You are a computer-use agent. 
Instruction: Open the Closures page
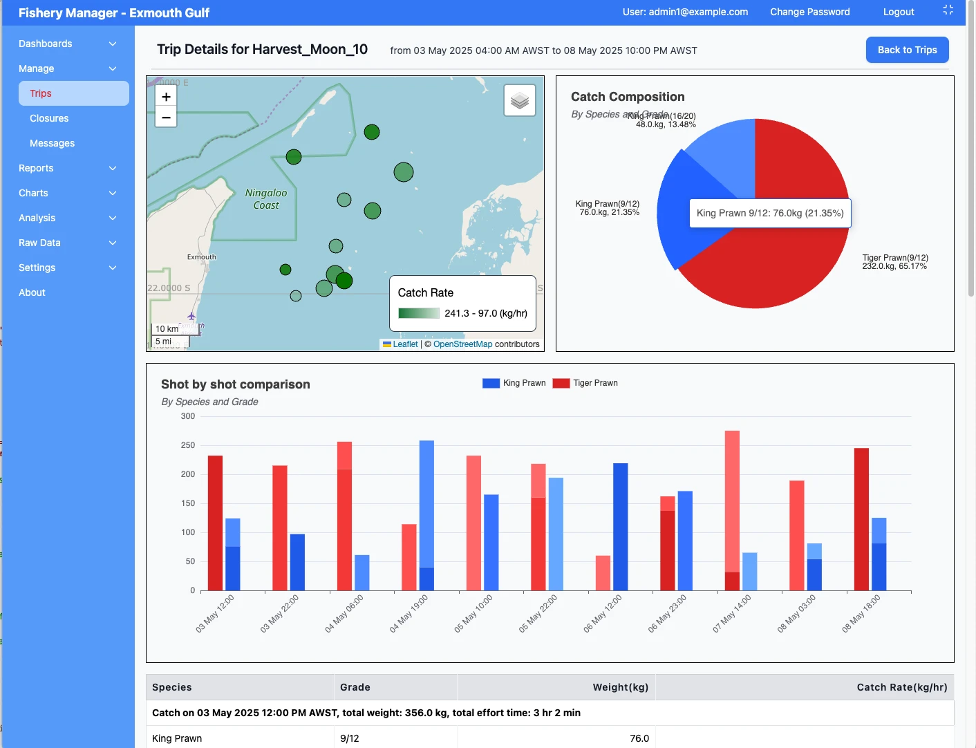click(49, 118)
